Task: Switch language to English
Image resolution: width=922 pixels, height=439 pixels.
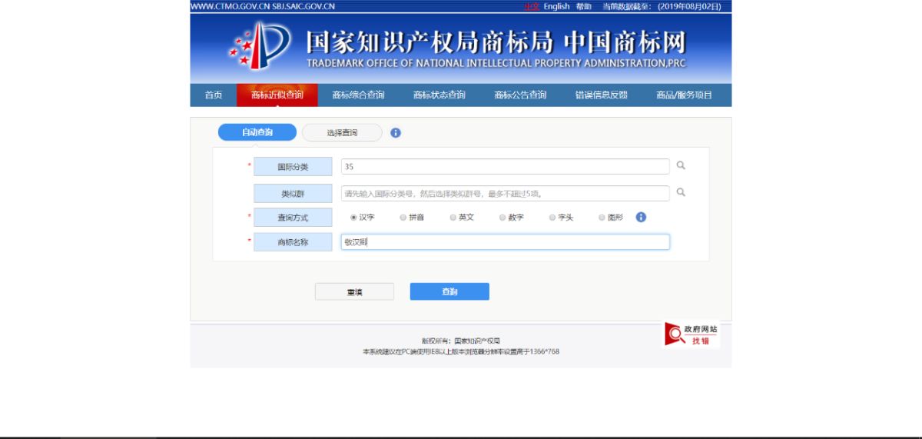Action: point(557,6)
